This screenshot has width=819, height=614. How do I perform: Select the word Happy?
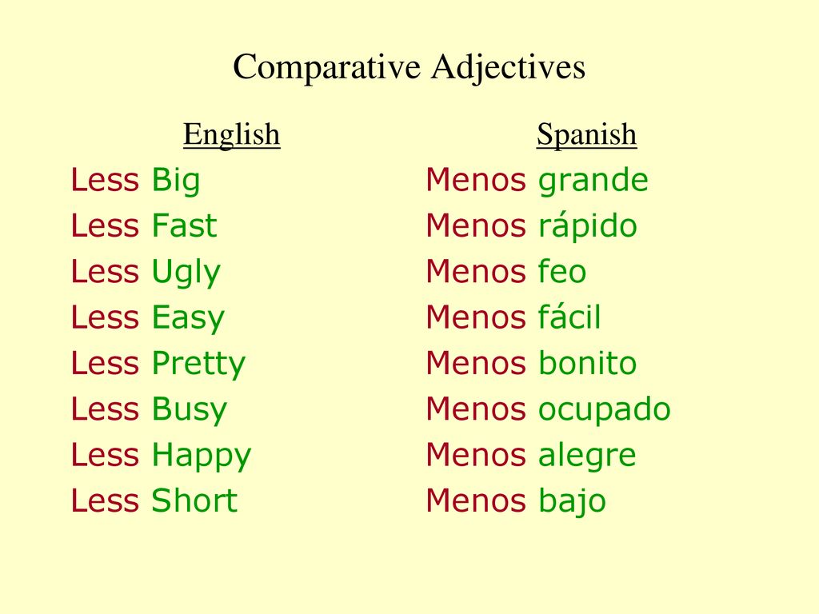click(202, 456)
